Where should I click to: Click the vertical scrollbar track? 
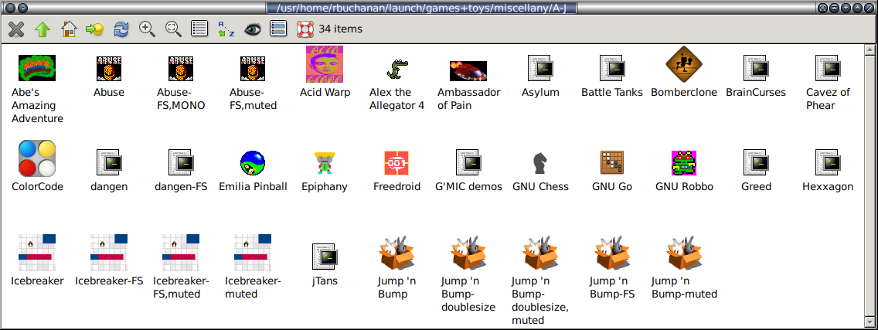point(869,186)
